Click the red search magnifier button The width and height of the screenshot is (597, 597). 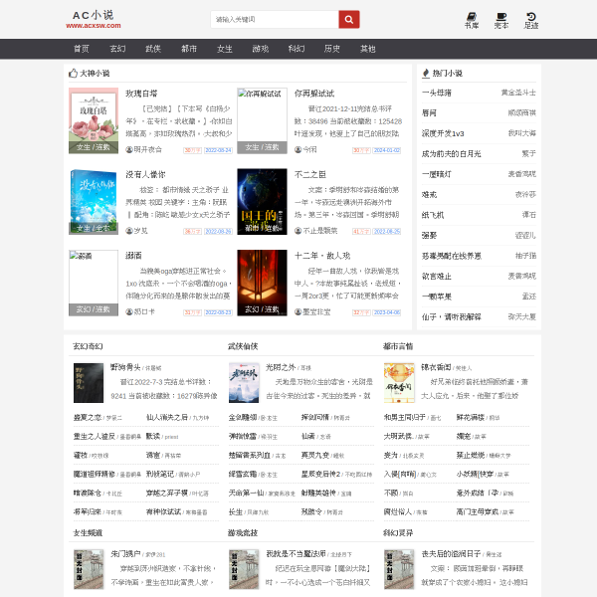pyautogui.click(x=349, y=20)
